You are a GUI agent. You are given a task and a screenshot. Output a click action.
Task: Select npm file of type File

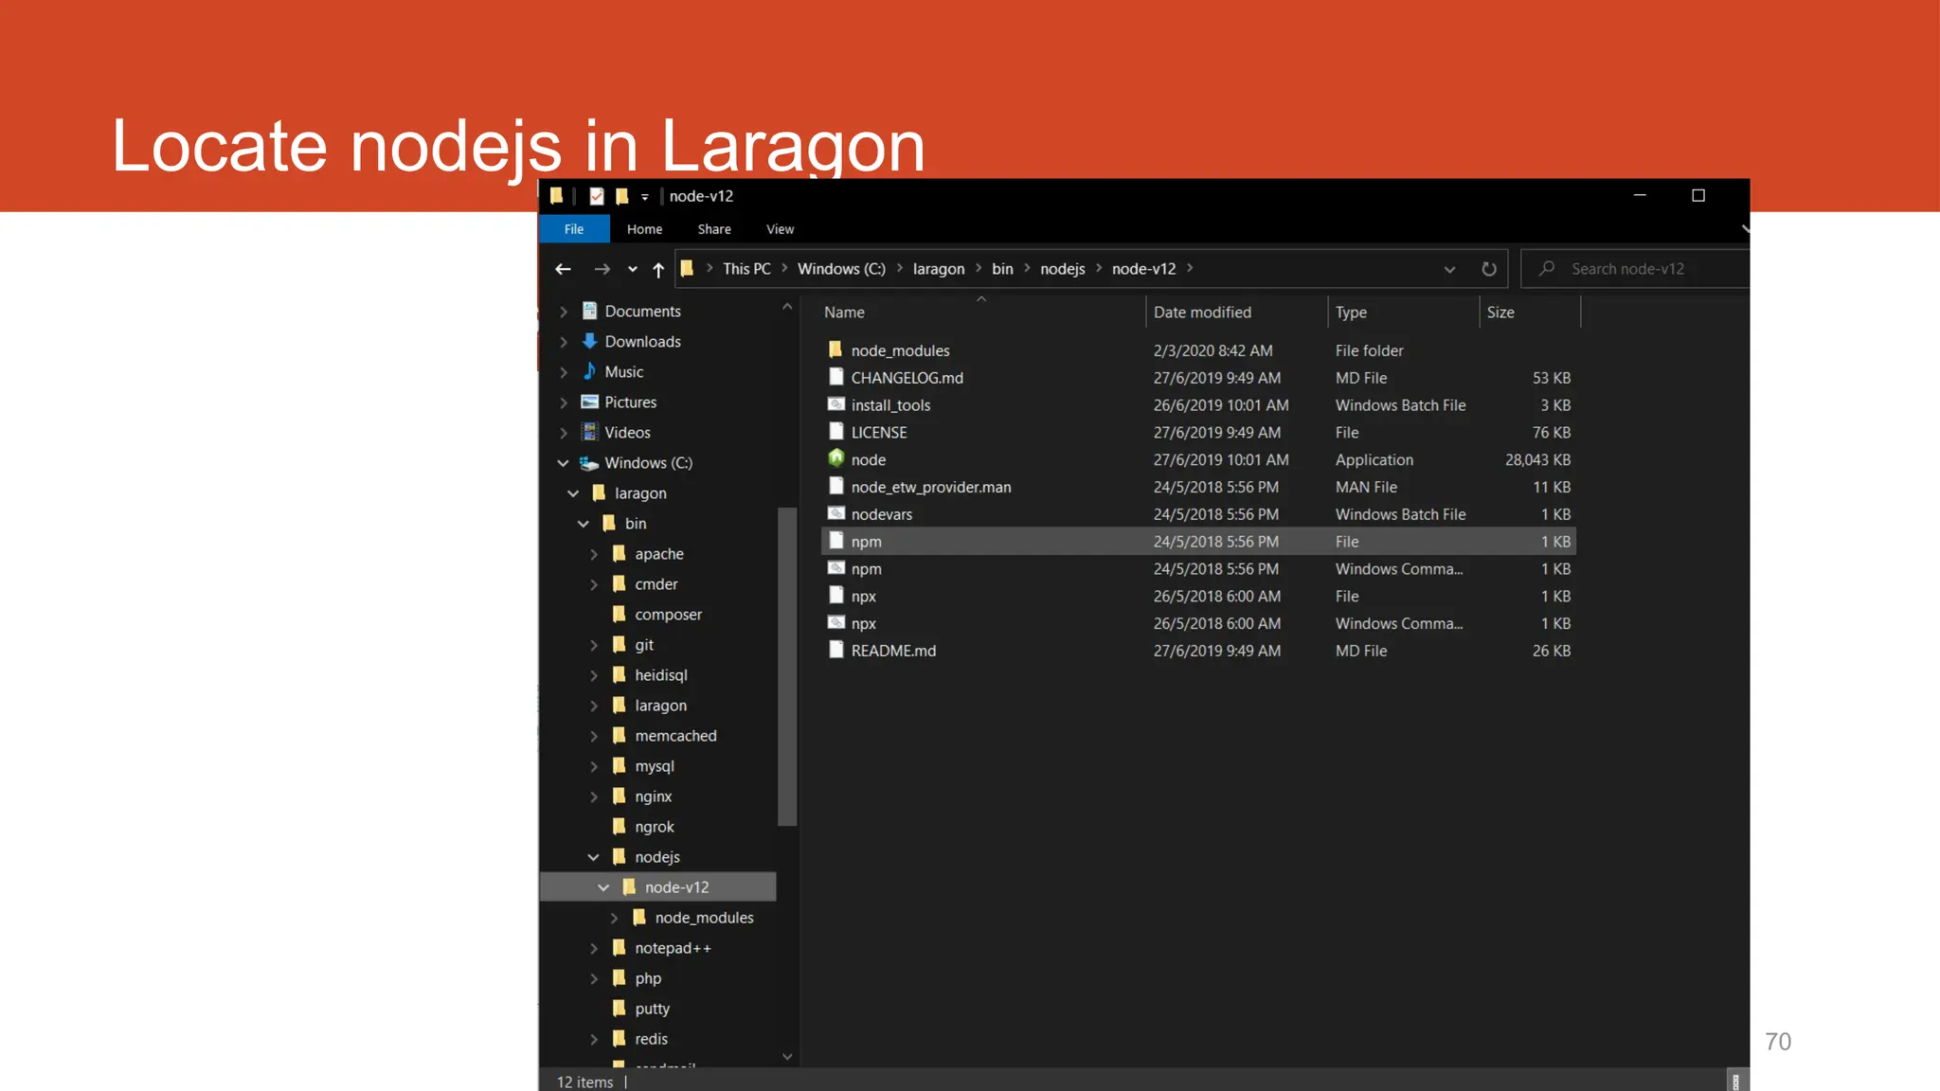(x=1198, y=542)
